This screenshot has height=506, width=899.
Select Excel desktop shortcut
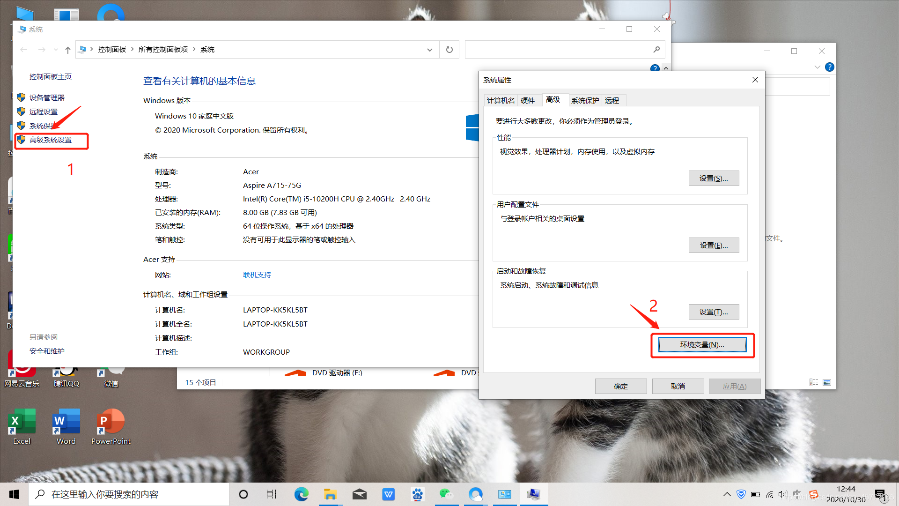click(x=22, y=426)
